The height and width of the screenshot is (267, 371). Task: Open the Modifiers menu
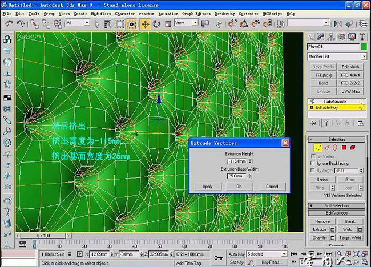click(x=101, y=14)
